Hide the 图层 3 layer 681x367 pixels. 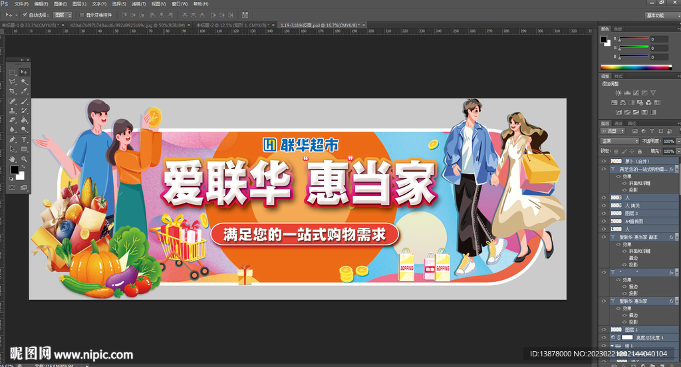point(603,213)
